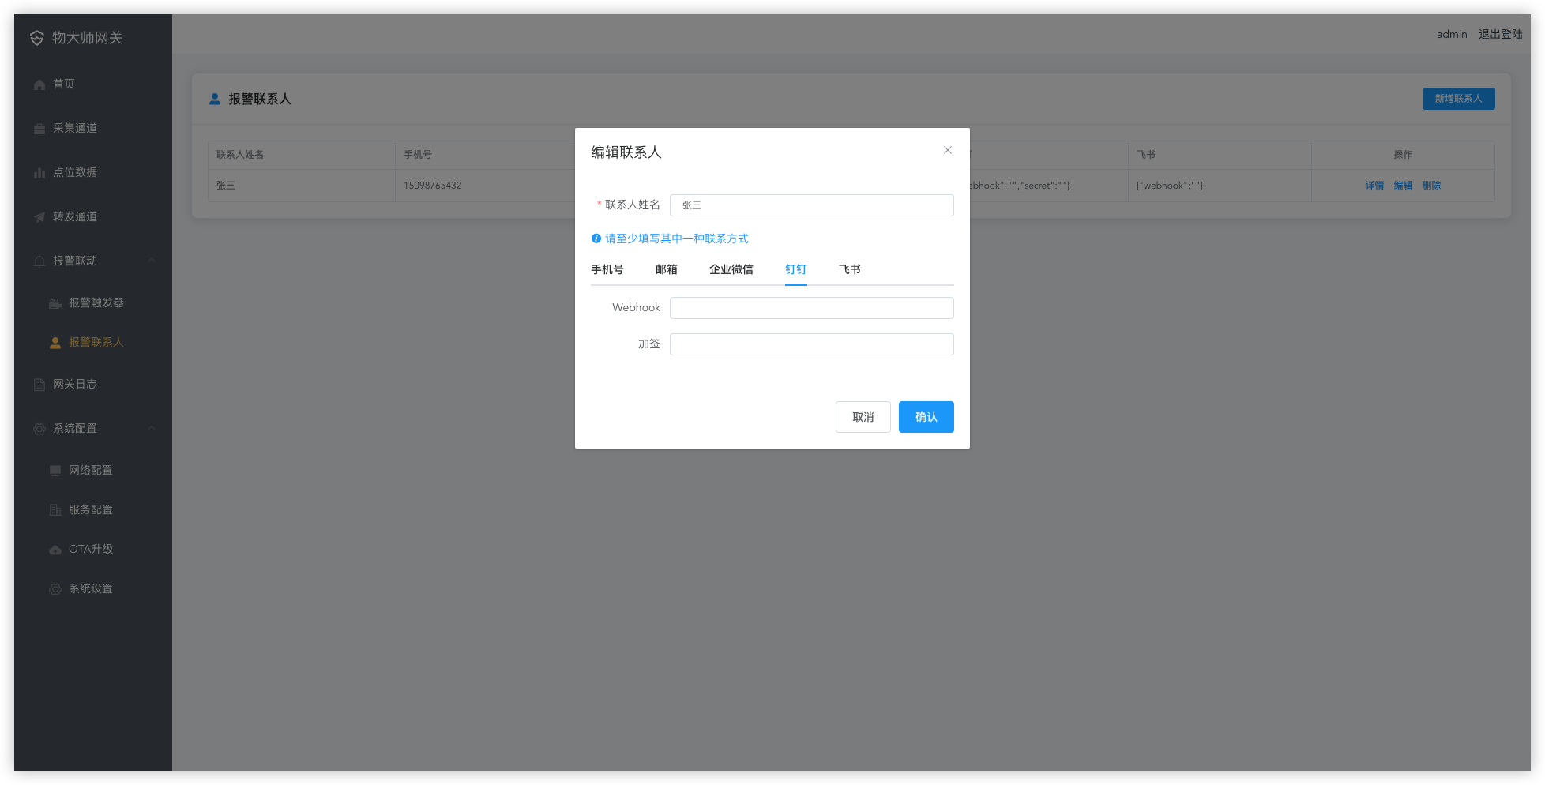Switch to the 手机号 tab
The height and width of the screenshot is (785, 1545).
[x=607, y=269]
